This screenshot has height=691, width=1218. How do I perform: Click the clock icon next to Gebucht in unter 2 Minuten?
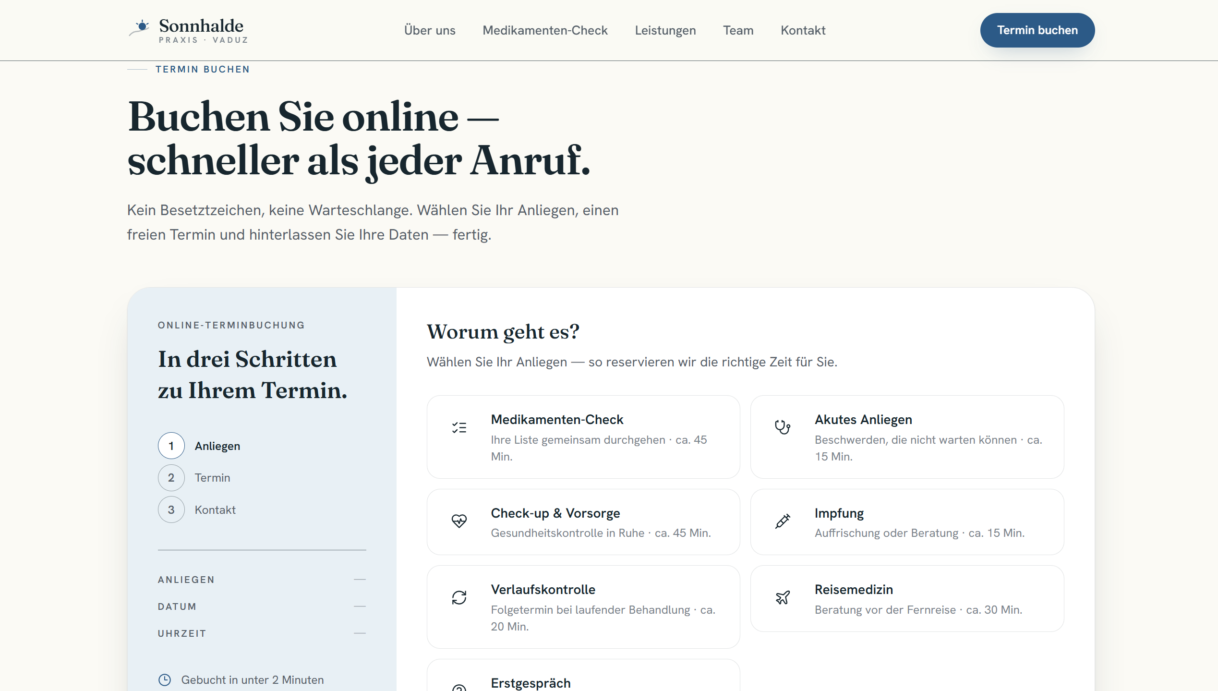[x=165, y=680]
